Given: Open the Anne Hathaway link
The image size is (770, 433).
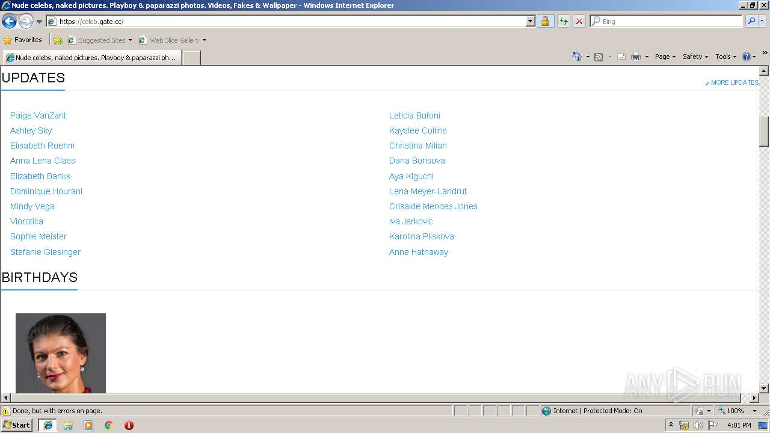Looking at the screenshot, I should tap(419, 252).
